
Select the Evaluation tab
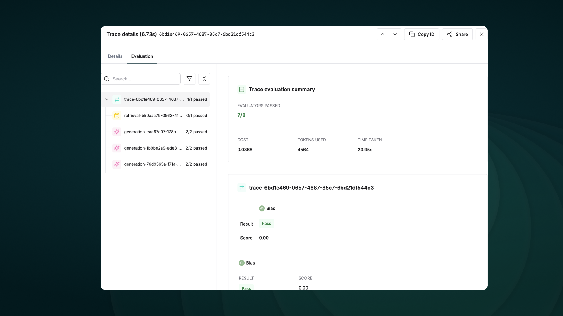coord(142,56)
